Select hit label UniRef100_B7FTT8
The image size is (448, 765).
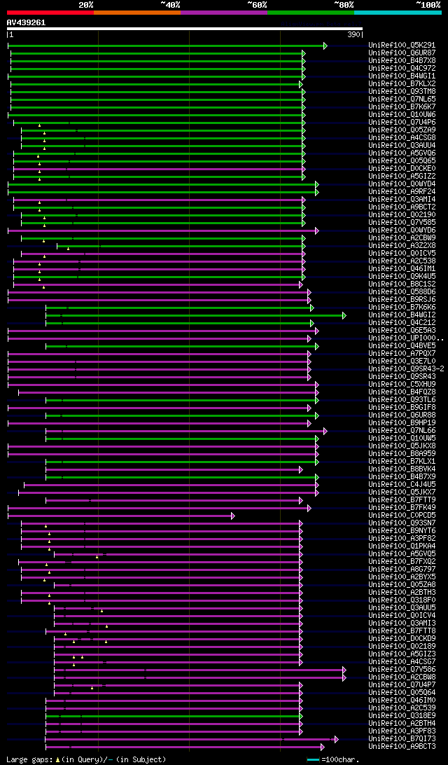(x=402, y=630)
